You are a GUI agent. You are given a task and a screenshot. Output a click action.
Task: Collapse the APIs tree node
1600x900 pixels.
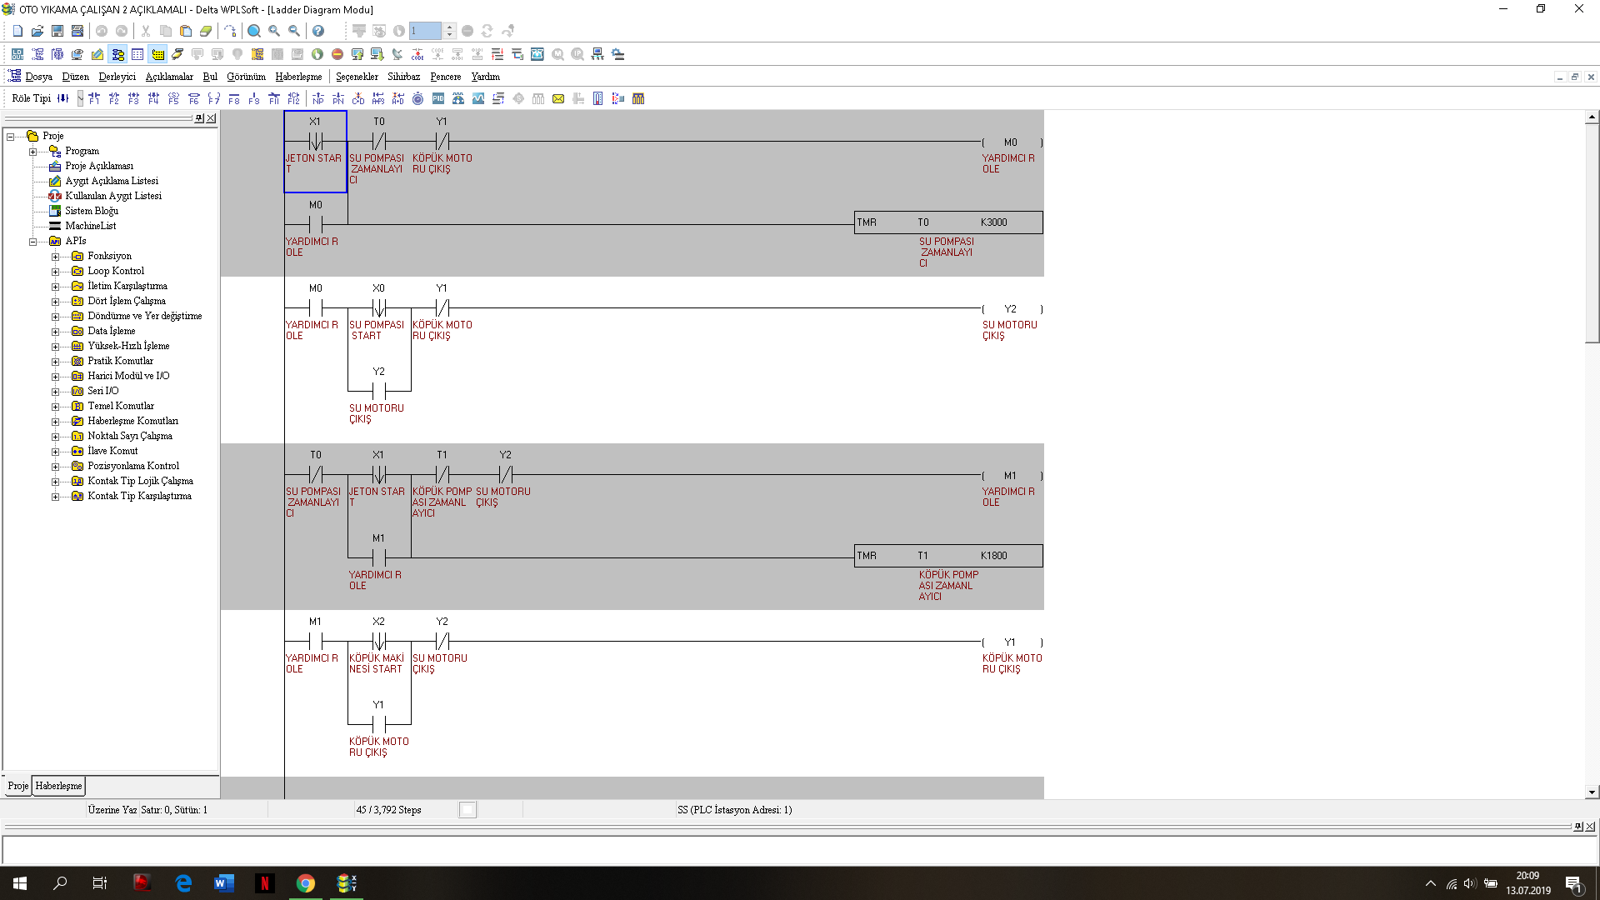33,242
